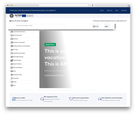Reload the page in browser toolbar
The width and height of the screenshot is (136, 115).
pyautogui.click(x=88, y=5)
